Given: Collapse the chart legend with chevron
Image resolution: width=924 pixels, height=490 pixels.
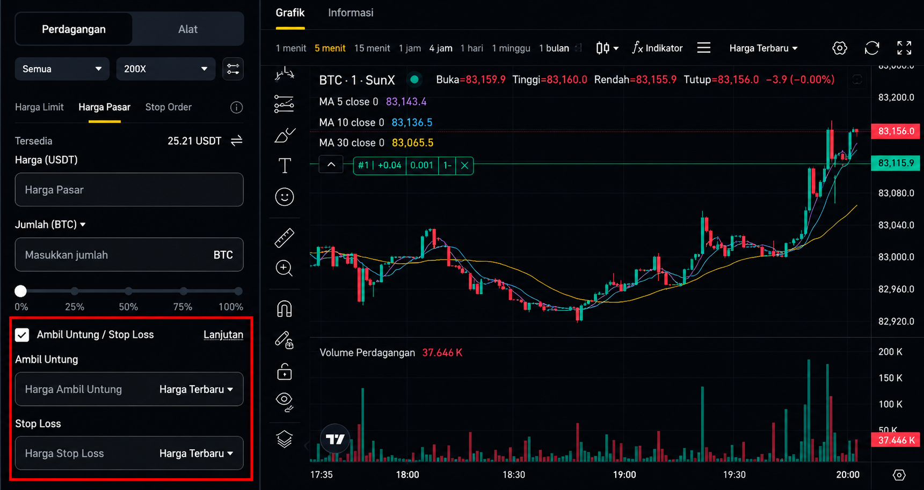Looking at the screenshot, I should click(331, 165).
